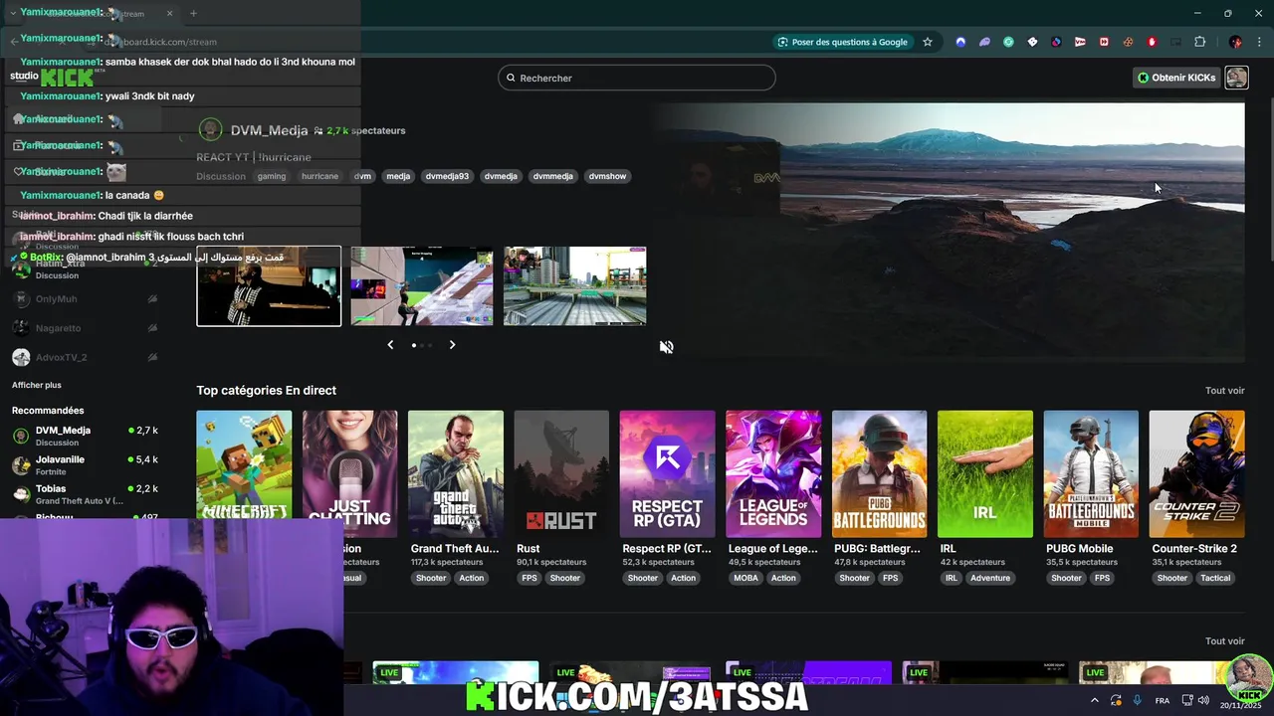
Task: Open the Chrome extensions puzzle icon
Action: pos(1199,42)
